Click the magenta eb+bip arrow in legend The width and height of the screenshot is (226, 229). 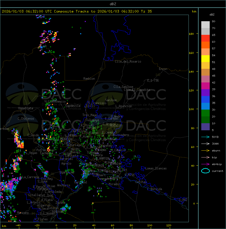coord(205,164)
